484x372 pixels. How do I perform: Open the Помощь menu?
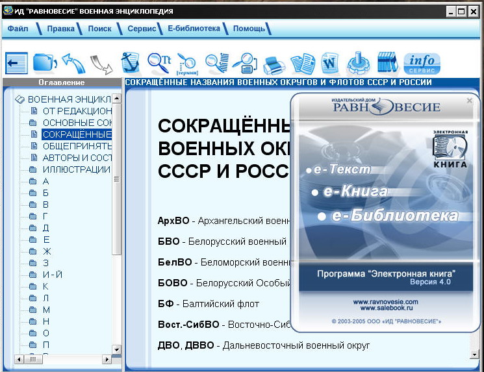249,29
